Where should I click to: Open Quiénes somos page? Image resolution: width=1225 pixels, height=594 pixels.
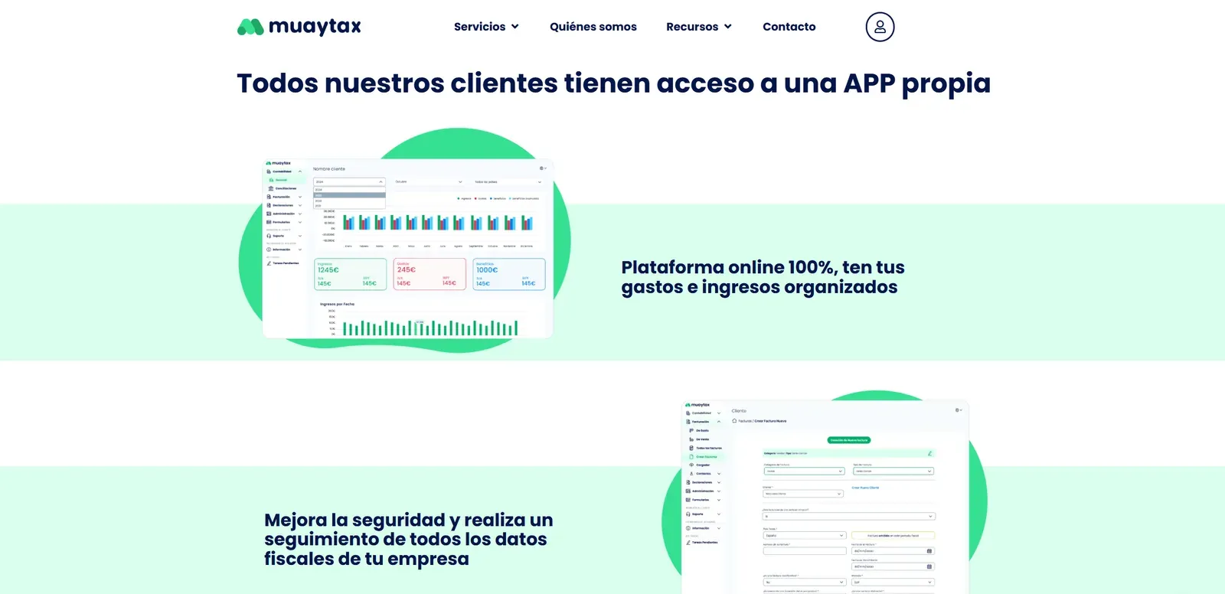pos(593,27)
